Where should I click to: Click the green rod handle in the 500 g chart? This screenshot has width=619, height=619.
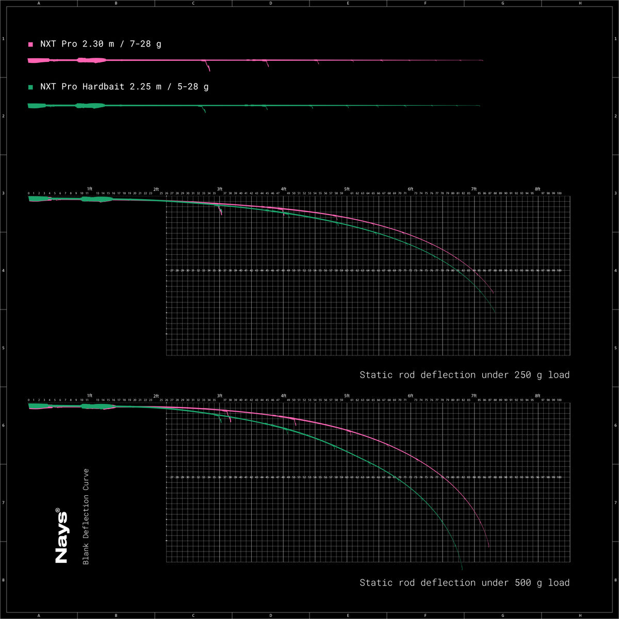(72, 406)
